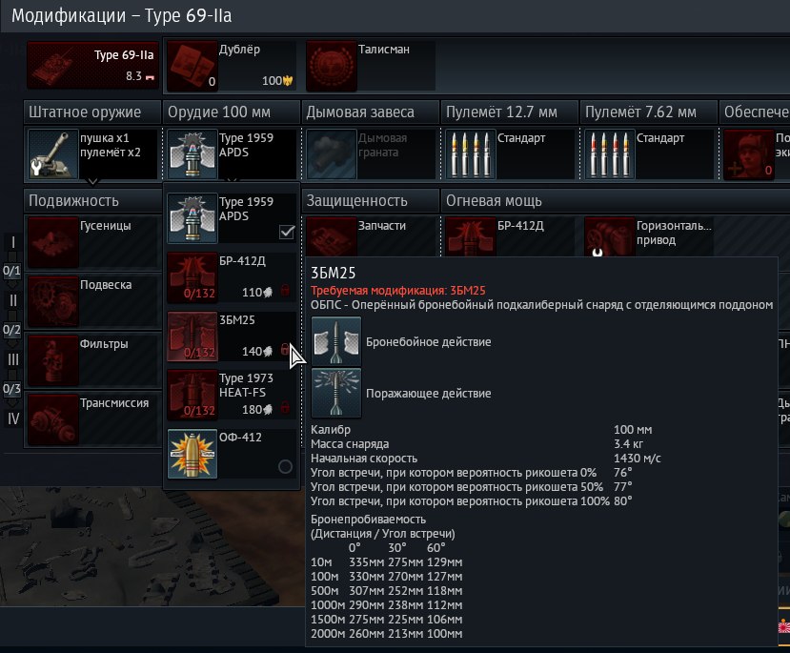Image resolution: width=790 pixels, height=653 pixels.
Task: Open the Огневая мощь category header
Action: click(x=616, y=200)
